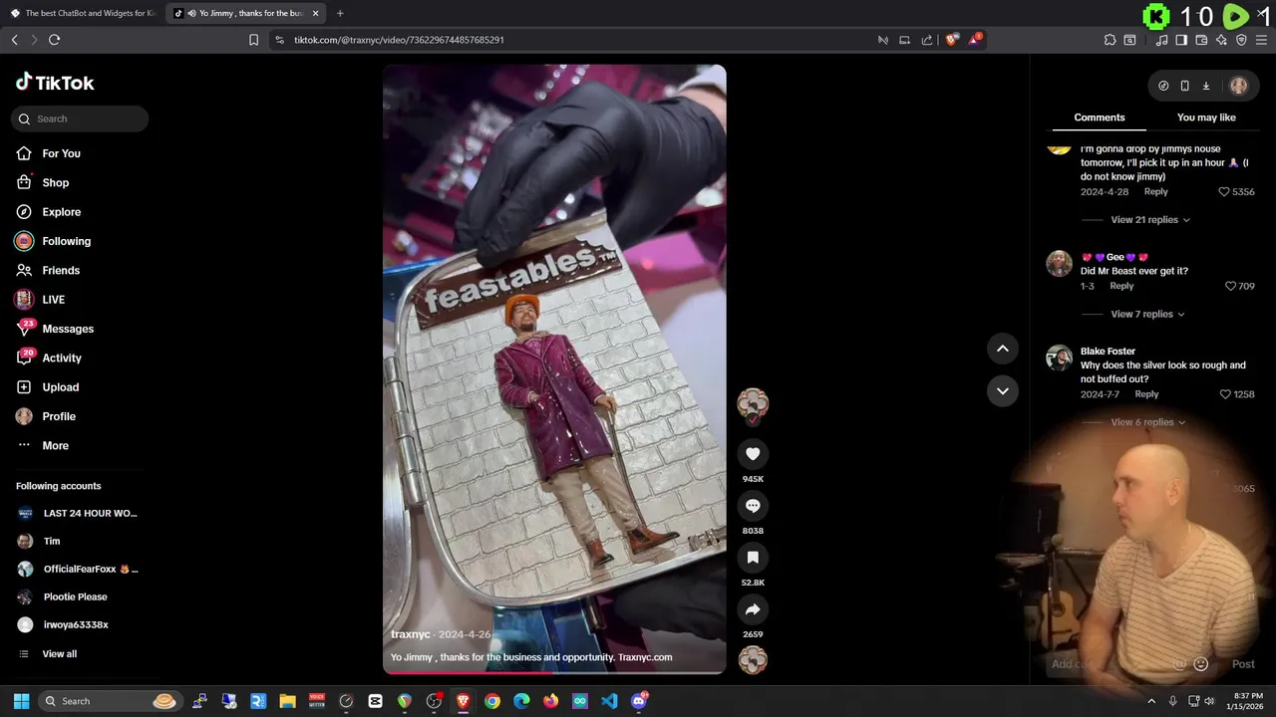Open the Brave VPN shield icon

pyautogui.click(x=1241, y=40)
